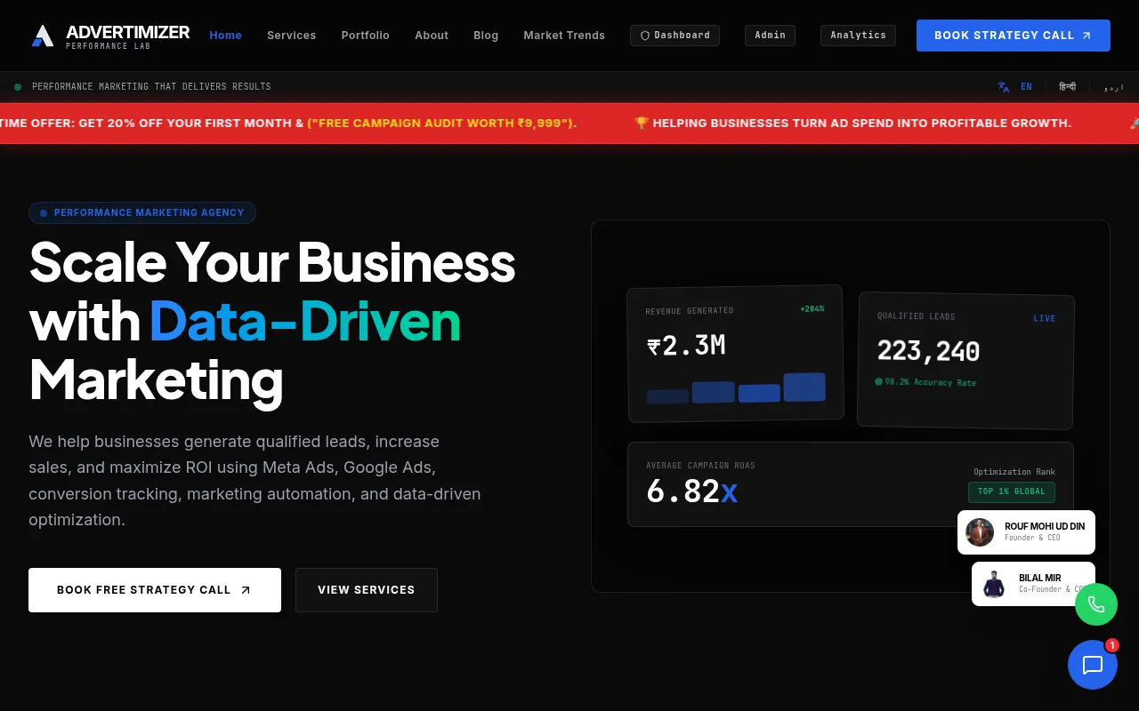The image size is (1139, 711).
Task: Click the LIVE label on Qualified Leads
Action: tap(1045, 318)
